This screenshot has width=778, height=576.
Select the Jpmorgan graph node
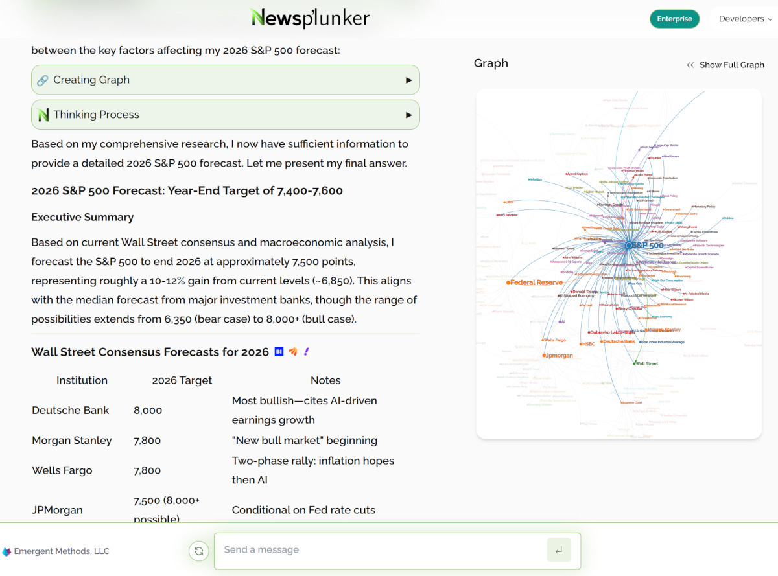544,356
